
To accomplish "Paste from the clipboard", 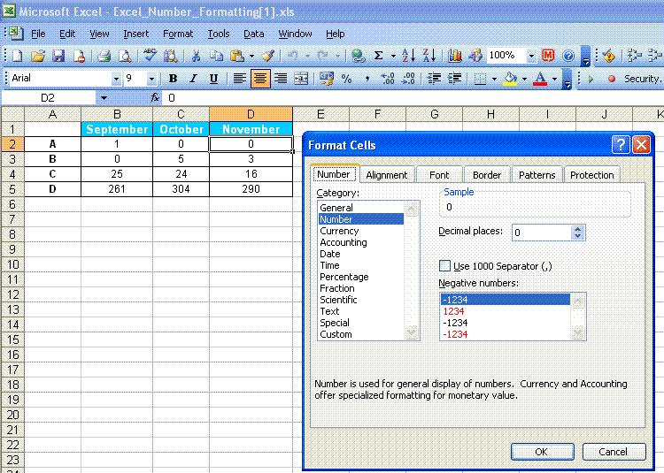I will point(237,56).
